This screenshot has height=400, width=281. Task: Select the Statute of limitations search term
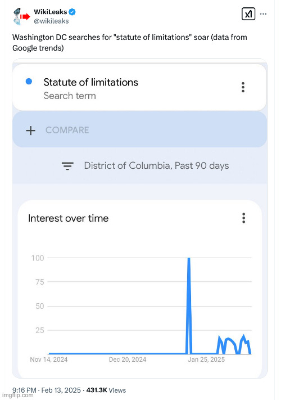pos(90,82)
